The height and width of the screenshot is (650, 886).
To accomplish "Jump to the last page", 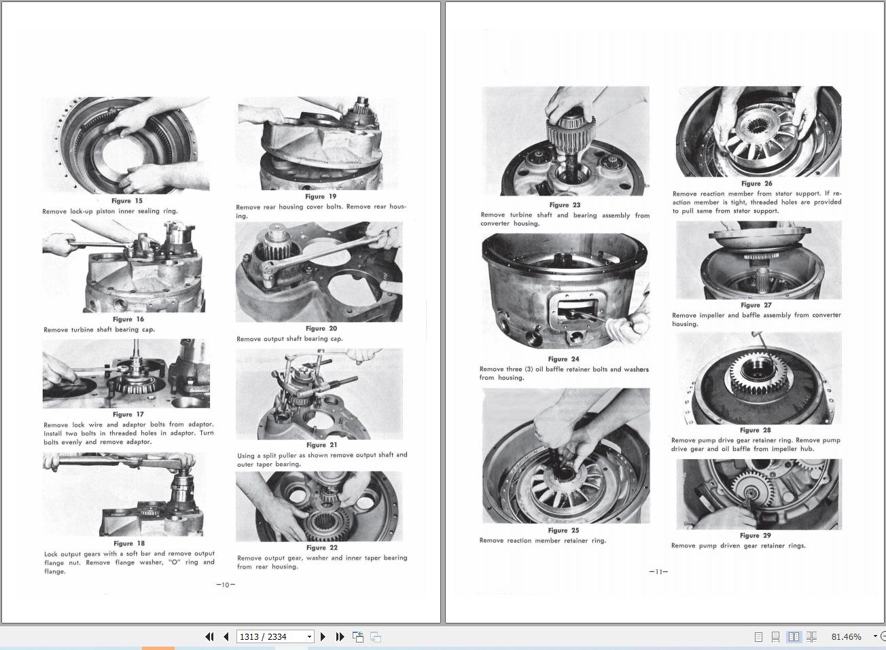I will (340, 636).
